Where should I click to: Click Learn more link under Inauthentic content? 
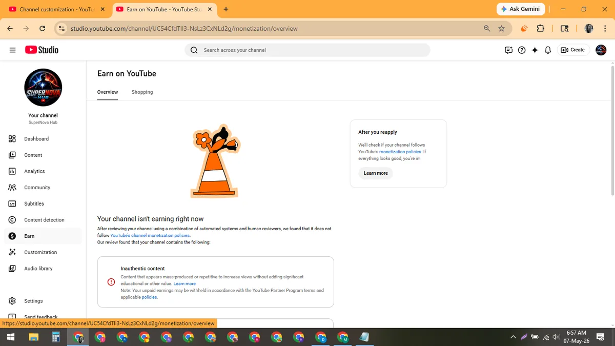pos(184,283)
